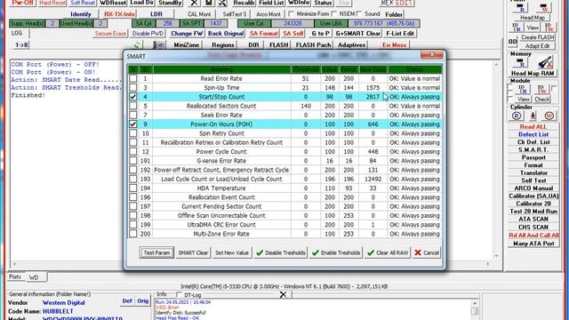Click the Cylinder read (R) circle icon
The image size is (569, 320).
click(x=517, y=116)
